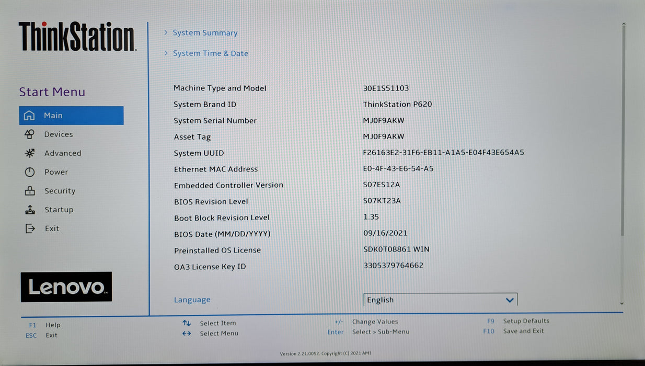Click ESC Exit hint

click(x=42, y=335)
